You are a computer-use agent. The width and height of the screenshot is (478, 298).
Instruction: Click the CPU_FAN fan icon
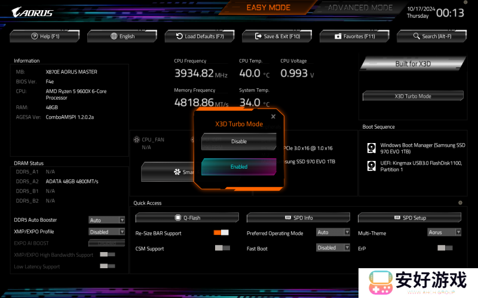click(x=137, y=140)
